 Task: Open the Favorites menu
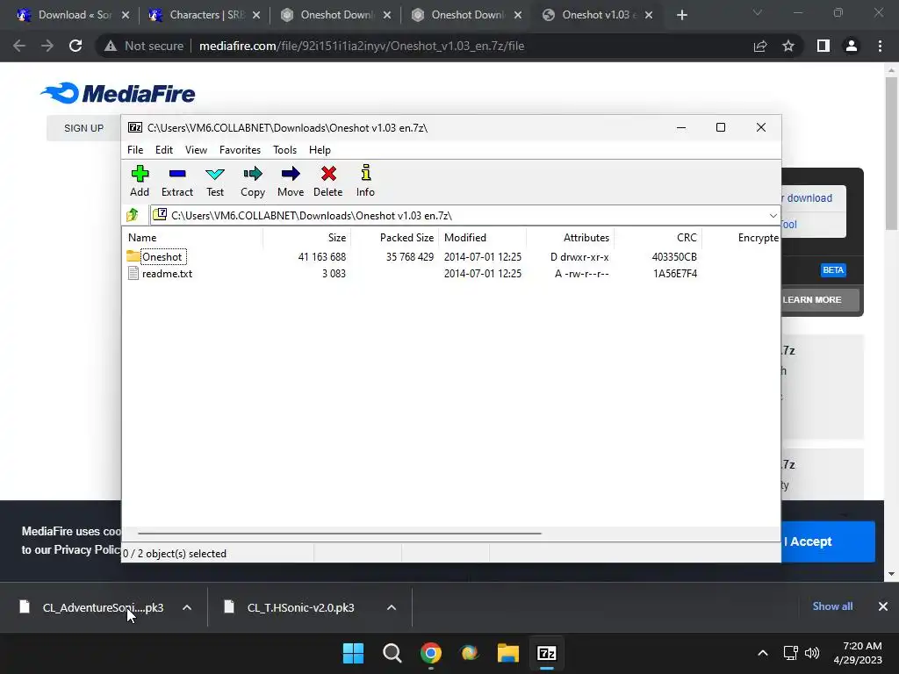240,149
